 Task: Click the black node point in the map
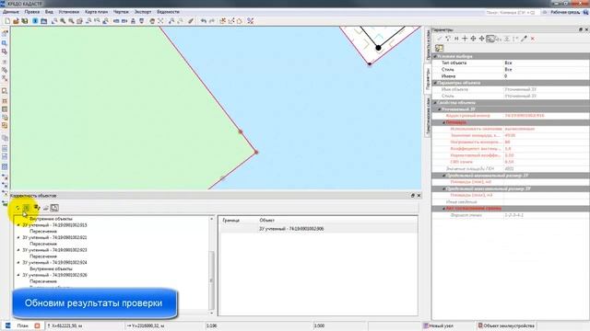(378, 48)
